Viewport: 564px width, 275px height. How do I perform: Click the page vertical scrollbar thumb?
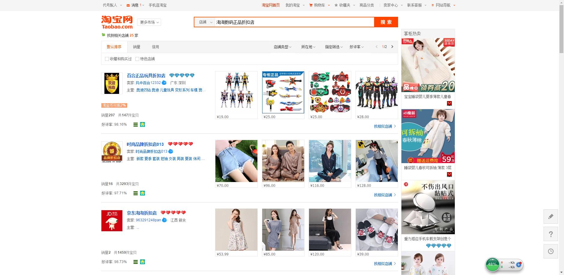[561, 29]
